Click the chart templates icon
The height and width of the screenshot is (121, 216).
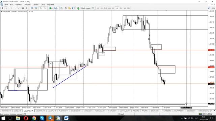55,8
